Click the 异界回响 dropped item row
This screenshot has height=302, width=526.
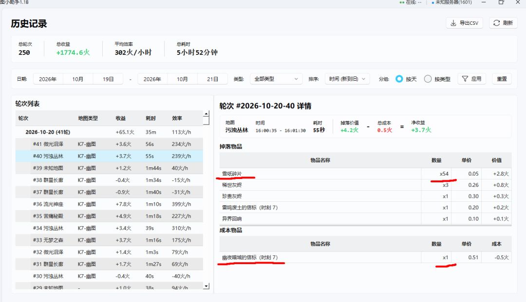coord(365,219)
